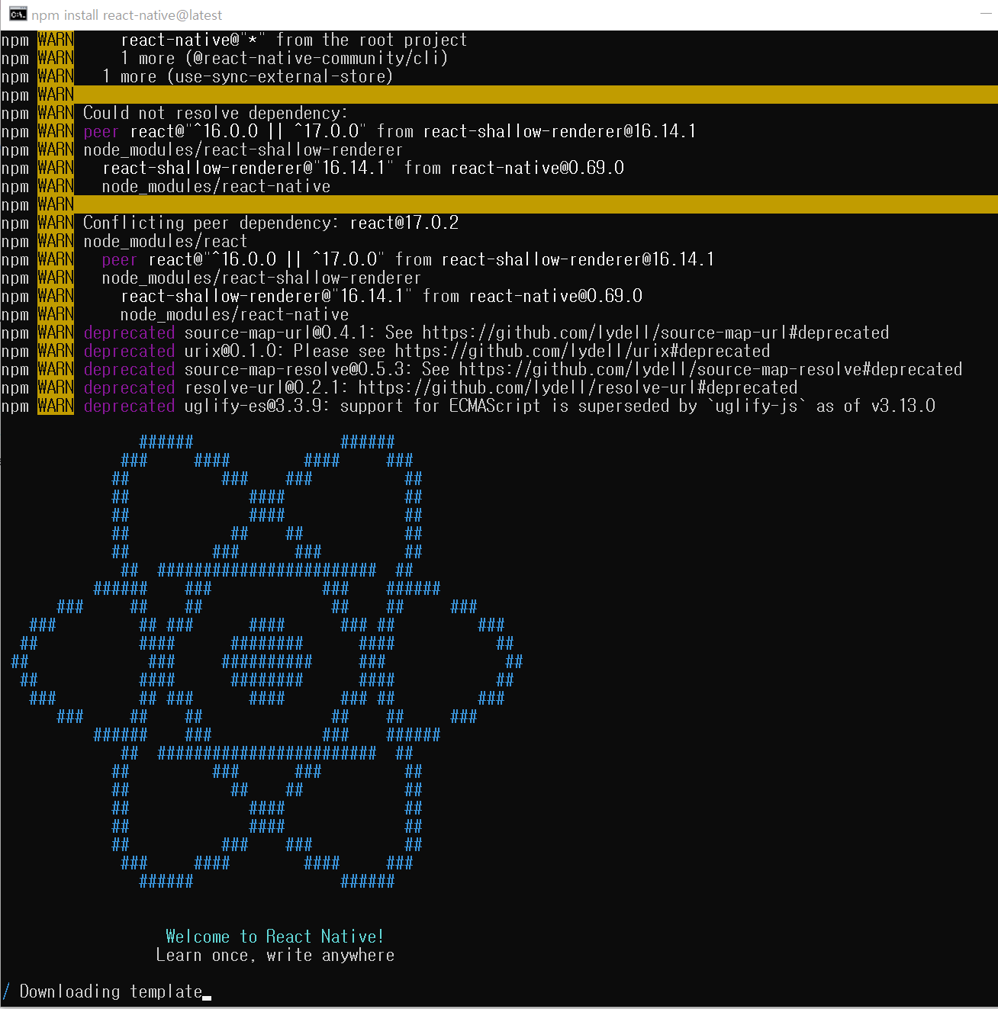Click 'react-native@"*" from the root project' line
Viewport: 998px width, 1009px height.
pos(294,40)
